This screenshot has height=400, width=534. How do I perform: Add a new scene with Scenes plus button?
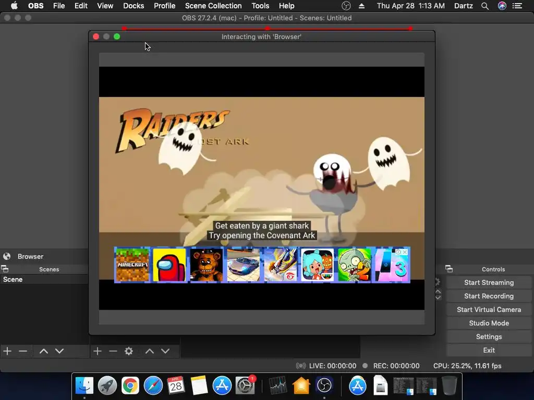coord(7,351)
